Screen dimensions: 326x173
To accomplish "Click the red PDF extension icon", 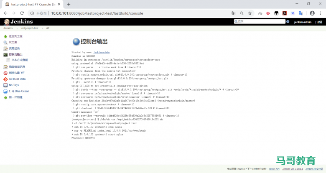I will coord(285,13).
